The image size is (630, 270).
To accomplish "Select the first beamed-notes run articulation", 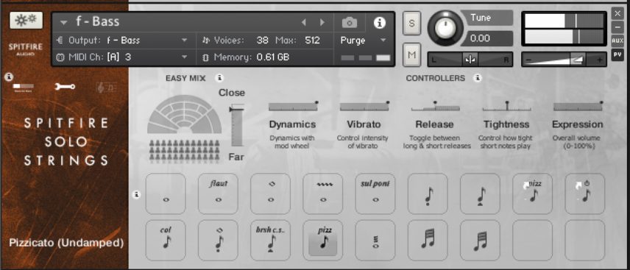I will point(428,241).
